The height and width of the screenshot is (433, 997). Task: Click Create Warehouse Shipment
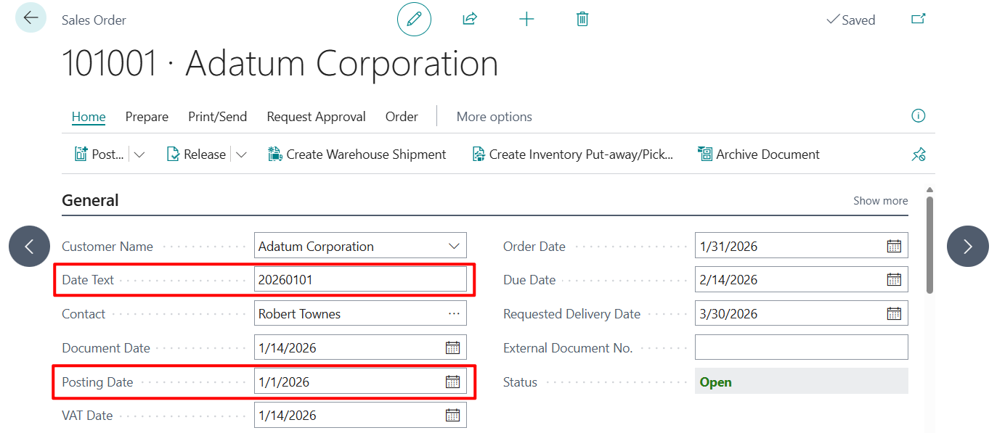point(357,154)
